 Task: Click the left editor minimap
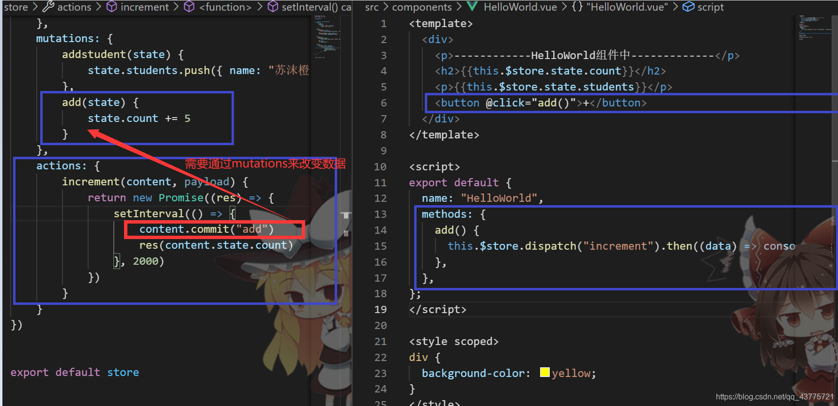[x=326, y=36]
